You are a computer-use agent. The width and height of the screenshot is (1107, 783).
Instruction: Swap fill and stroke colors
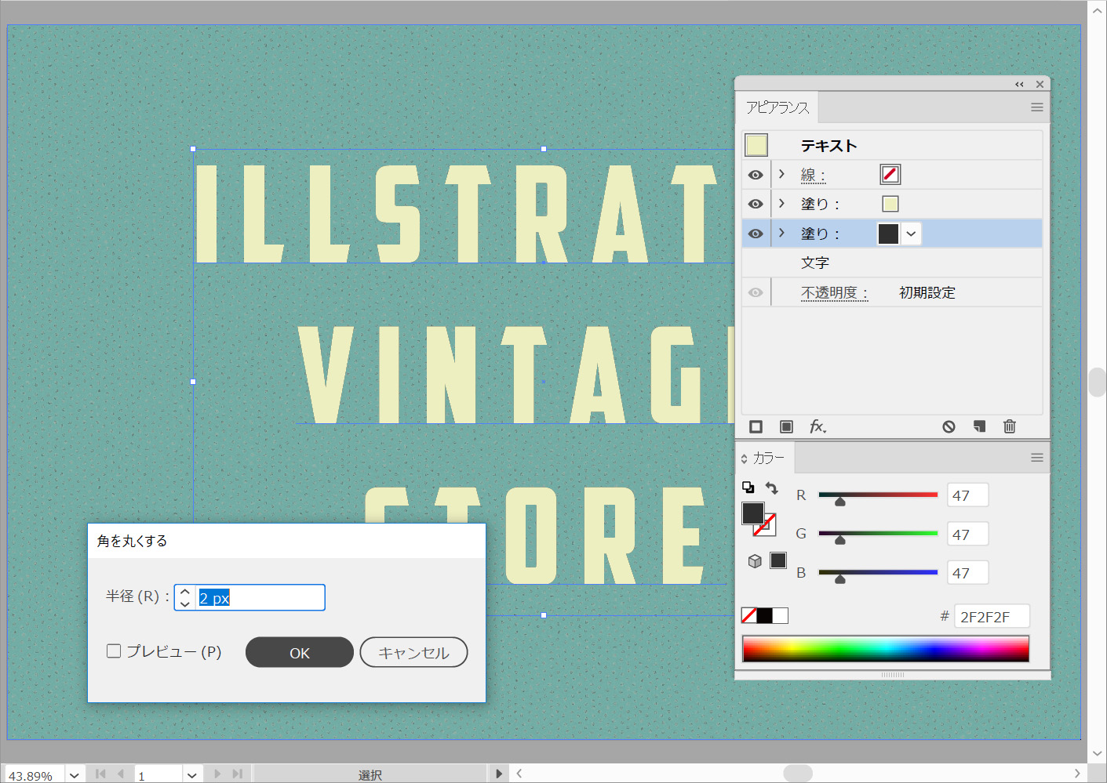tap(772, 488)
